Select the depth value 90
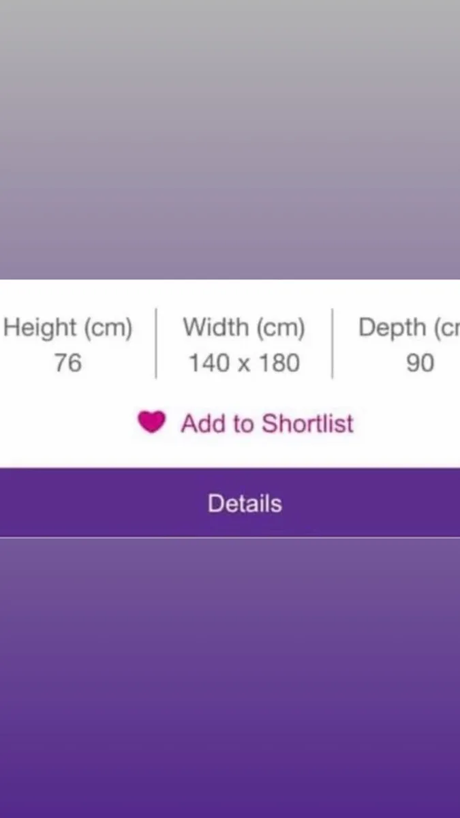Screen dimensions: 460x818 420,363
